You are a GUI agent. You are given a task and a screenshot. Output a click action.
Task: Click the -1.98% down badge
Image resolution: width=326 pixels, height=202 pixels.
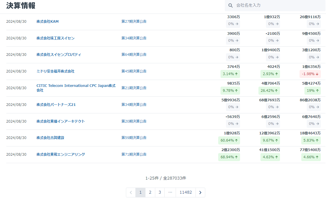point(310,74)
